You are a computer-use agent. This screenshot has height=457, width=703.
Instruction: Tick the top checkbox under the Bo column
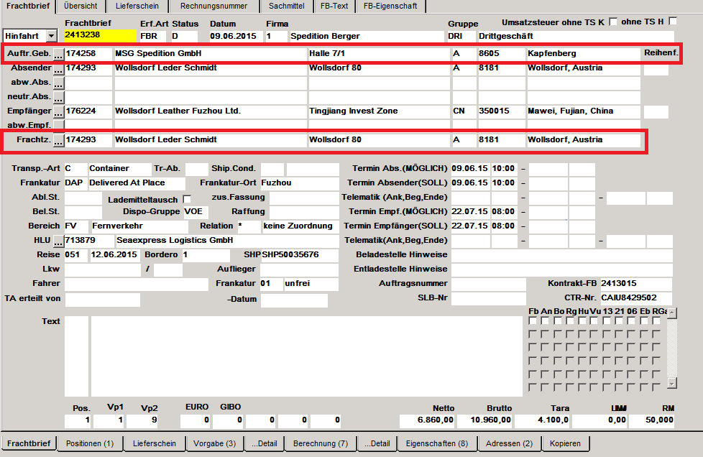point(557,320)
